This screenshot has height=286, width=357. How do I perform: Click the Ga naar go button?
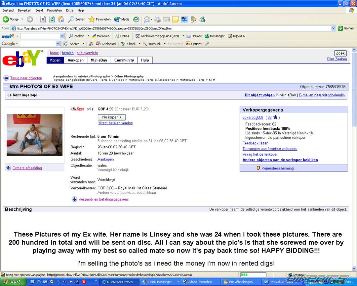coord(346,28)
